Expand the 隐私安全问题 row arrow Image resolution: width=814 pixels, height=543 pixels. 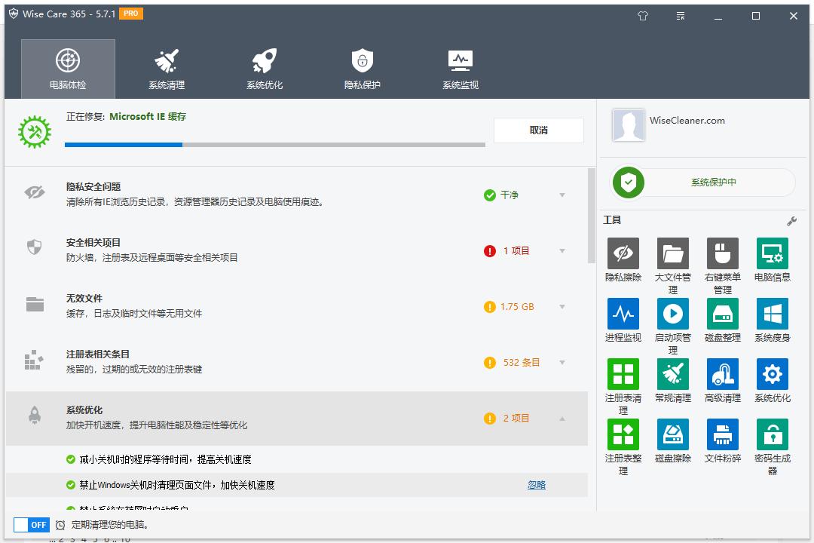click(x=562, y=195)
